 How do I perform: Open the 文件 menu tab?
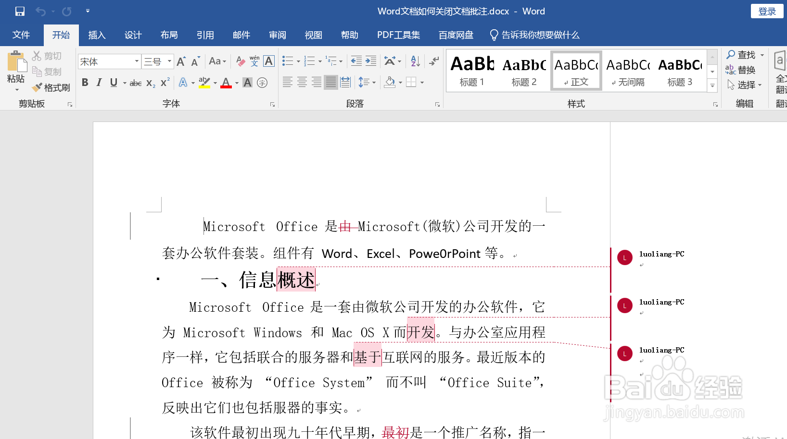click(21, 35)
